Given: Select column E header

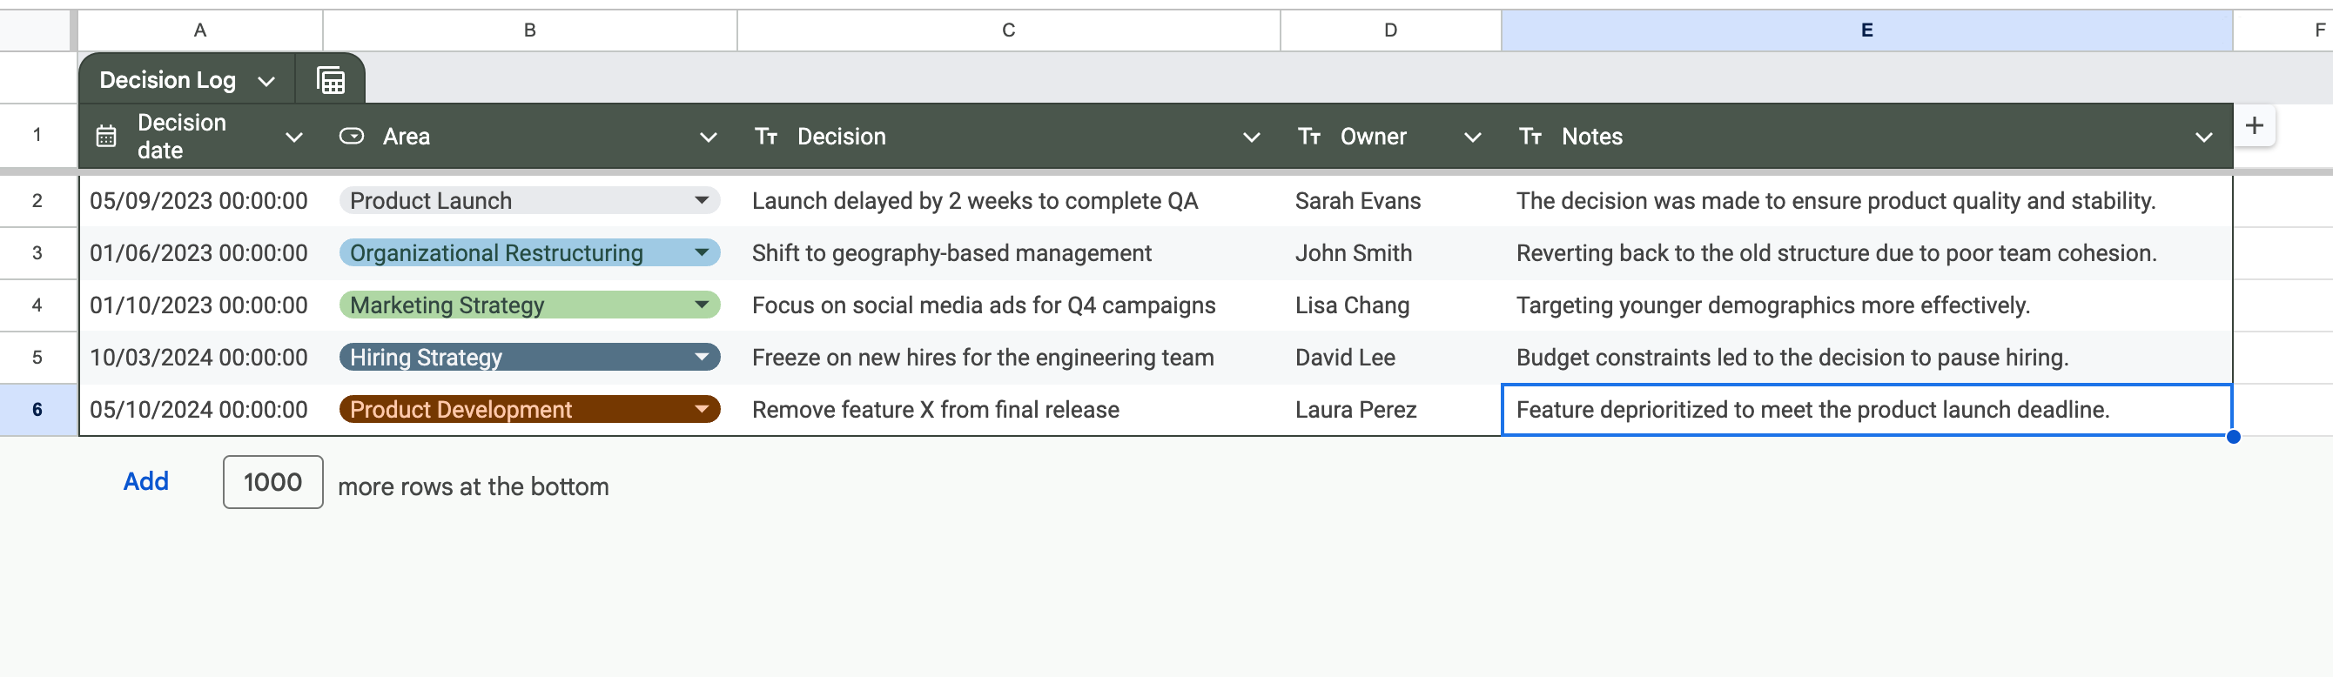Looking at the screenshot, I should (1866, 30).
